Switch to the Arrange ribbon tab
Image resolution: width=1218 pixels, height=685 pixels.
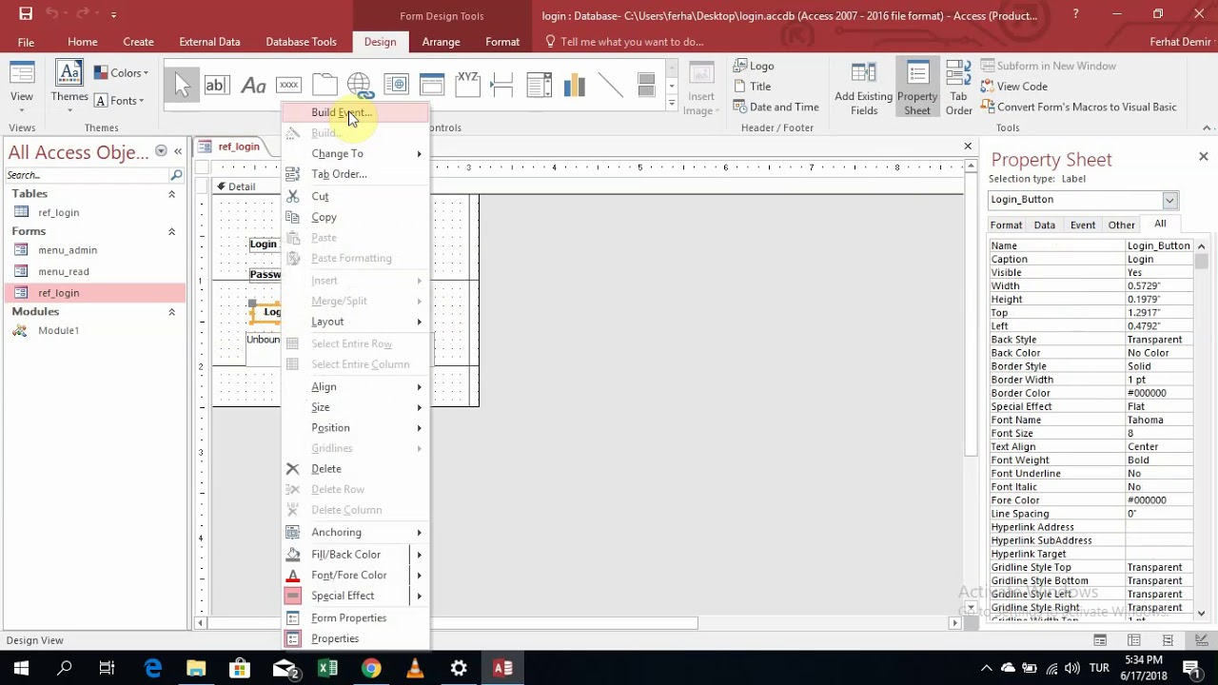pos(441,42)
